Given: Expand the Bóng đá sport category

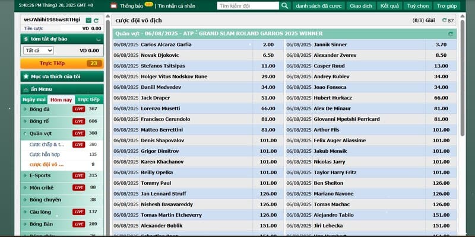Looking at the screenshot, I should pos(25,109).
